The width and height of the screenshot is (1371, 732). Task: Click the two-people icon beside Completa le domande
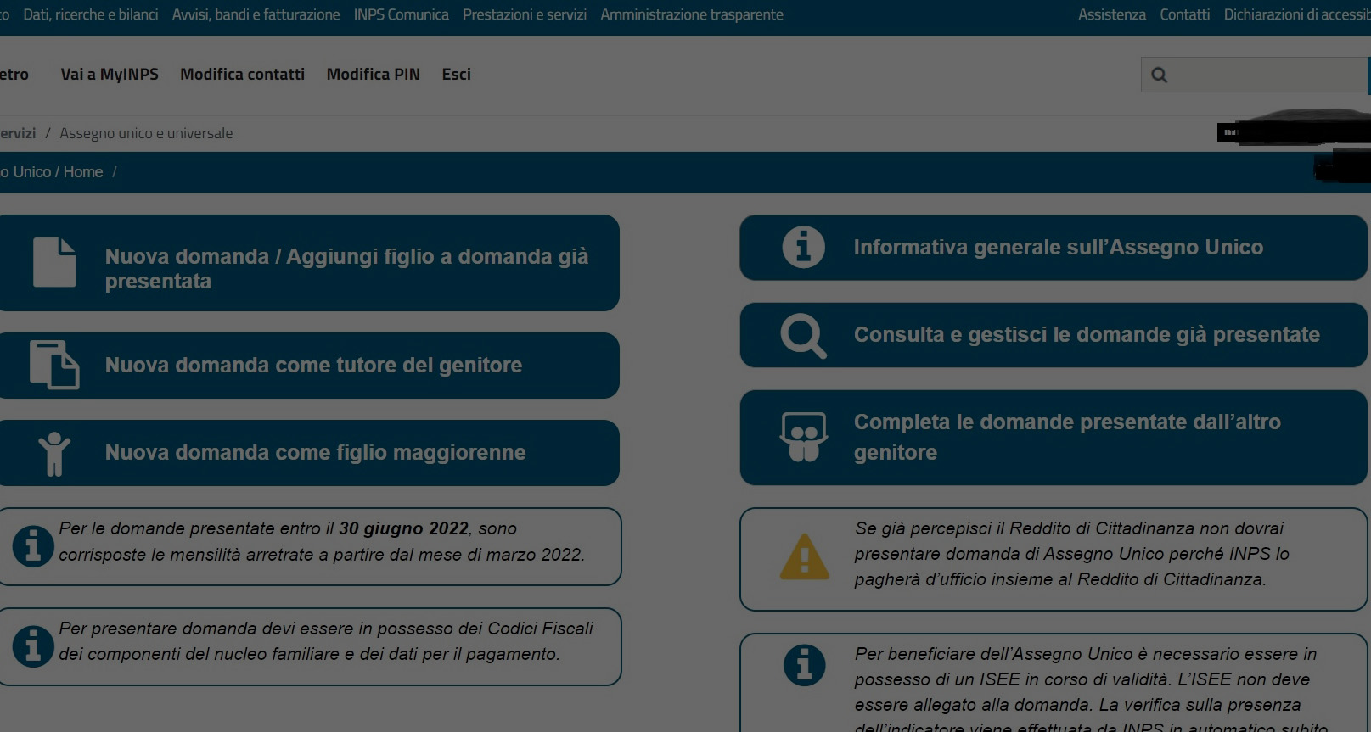coord(803,437)
